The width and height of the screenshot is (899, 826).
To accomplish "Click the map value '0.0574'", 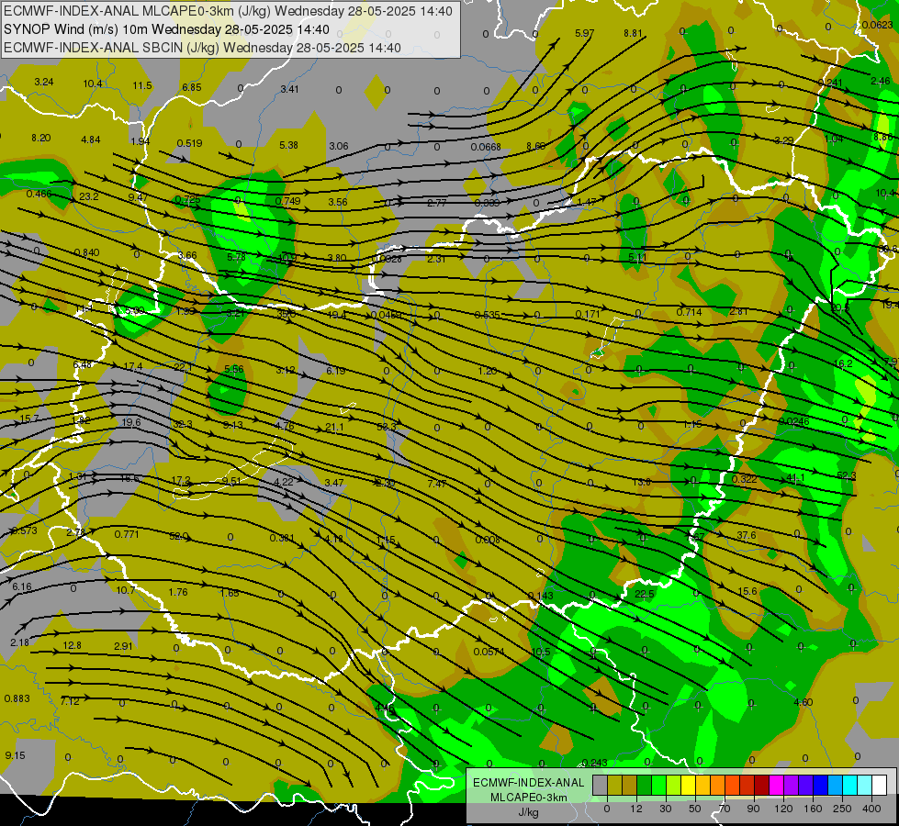I will 489,652.
